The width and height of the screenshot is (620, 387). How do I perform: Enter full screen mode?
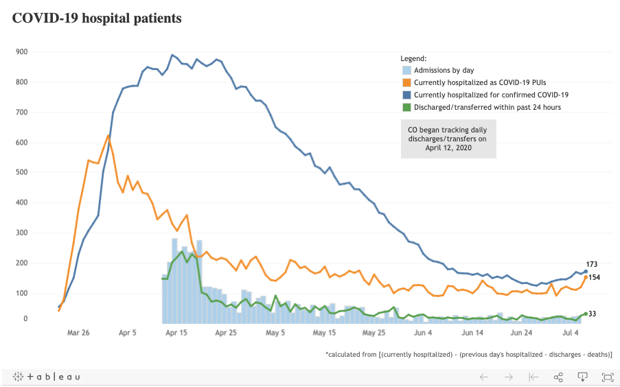pos(607,377)
